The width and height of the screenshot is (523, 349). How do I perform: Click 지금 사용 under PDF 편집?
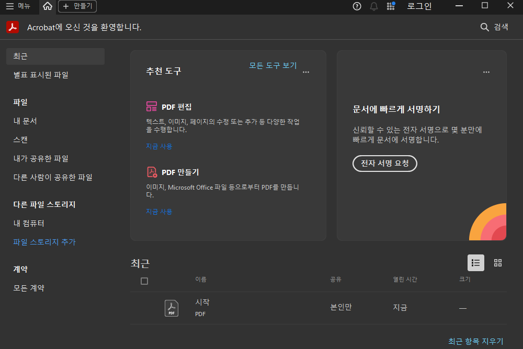coord(159,146)
